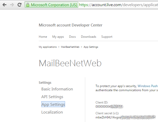Click the Client ID label
This screenshot has width=158, height=122.
tap(102, 102)
